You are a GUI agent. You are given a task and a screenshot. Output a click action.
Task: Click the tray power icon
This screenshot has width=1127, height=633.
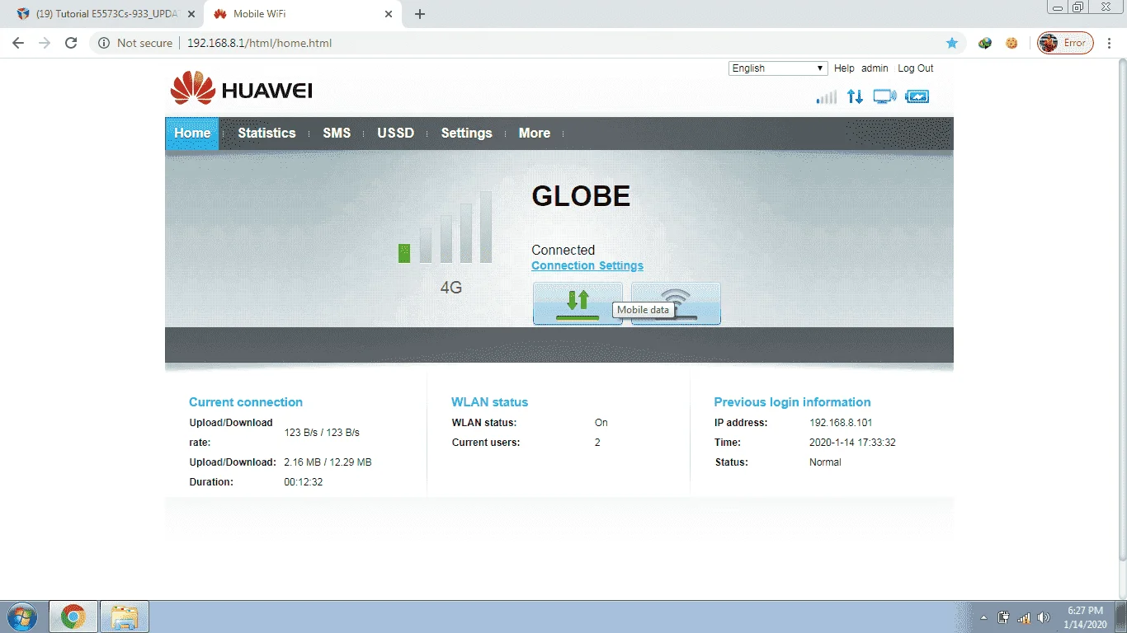[1004, 617]
